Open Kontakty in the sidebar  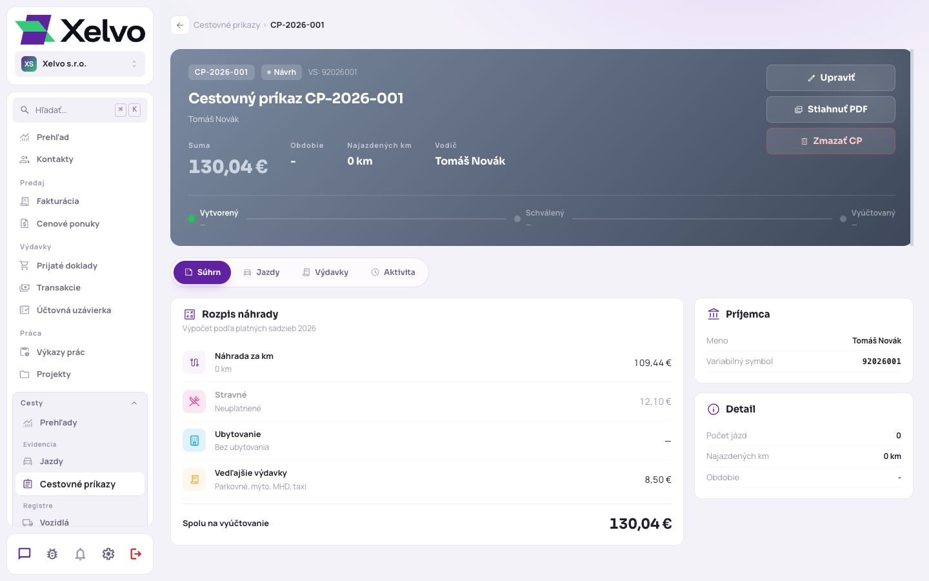[x=80, y=159]
